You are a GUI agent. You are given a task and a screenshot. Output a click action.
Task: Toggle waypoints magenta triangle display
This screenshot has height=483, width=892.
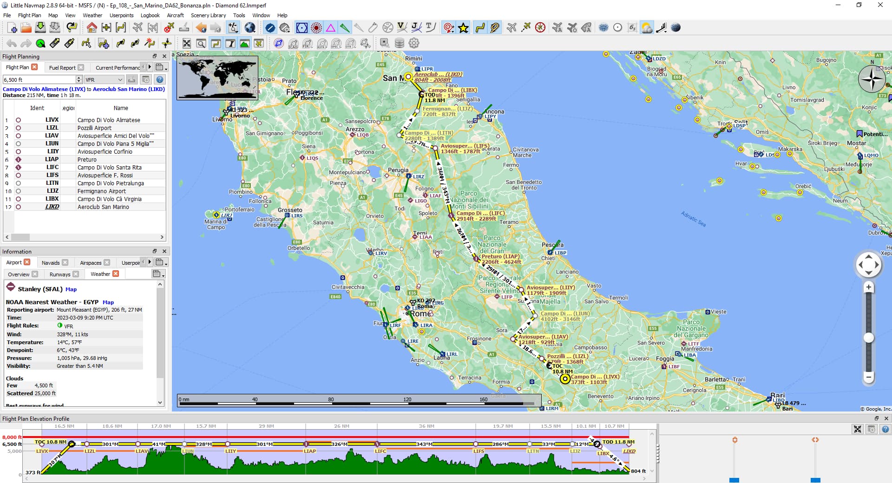(x=330, y=28)
